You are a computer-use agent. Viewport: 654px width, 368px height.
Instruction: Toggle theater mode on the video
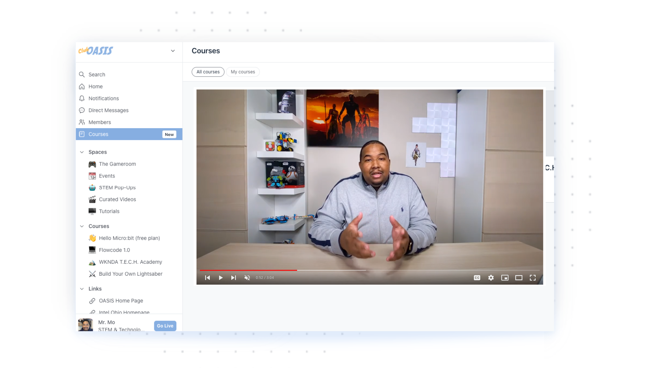click(519, 278)
